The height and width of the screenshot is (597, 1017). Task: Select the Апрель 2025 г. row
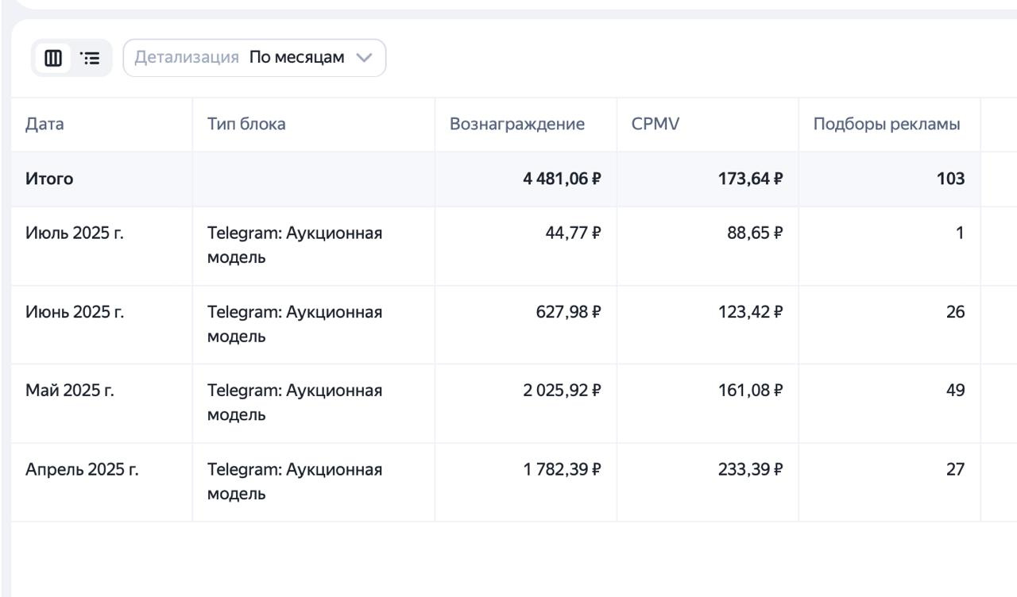pos(82,469)
